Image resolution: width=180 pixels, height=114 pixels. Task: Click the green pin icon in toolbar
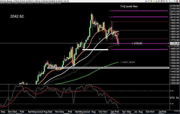[x=151, y=1]
